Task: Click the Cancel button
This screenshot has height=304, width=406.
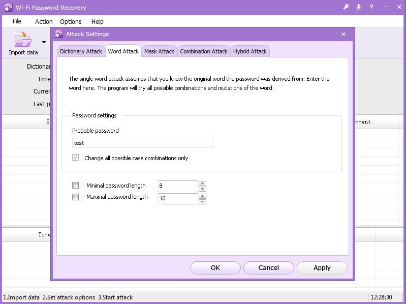Action: click(268, 267)
